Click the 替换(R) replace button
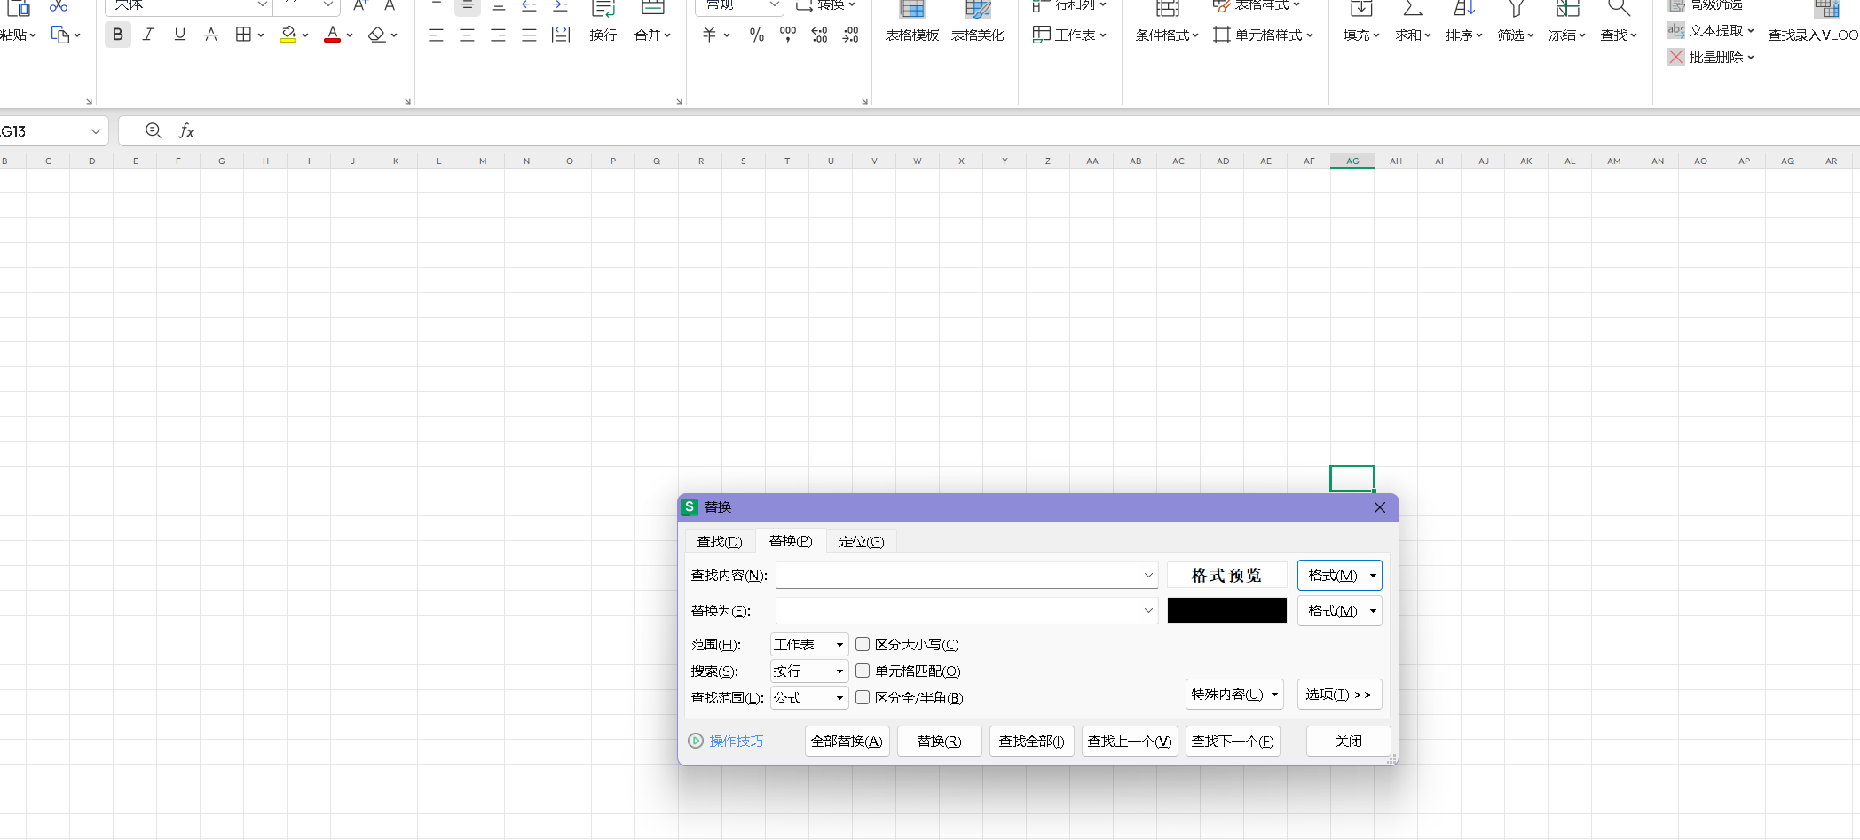1860x840 pixels. click(x=940, y=742)
